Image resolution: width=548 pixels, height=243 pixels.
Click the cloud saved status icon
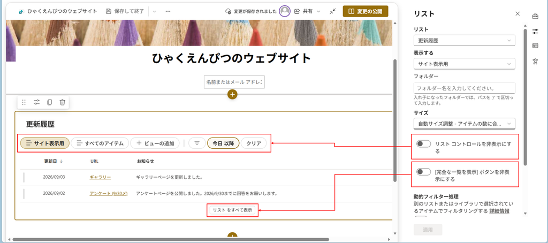(228, 11)
